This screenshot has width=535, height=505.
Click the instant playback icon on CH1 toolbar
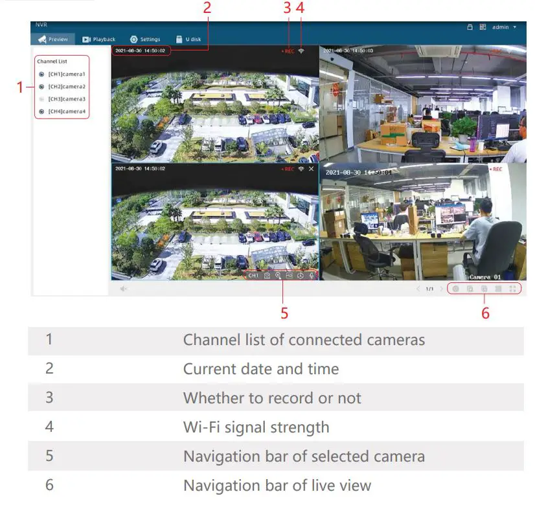pos(301,275)
